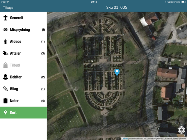Click the Kort menu label
The height and width of the screenshot is (140, 187).
(x=13, y=112)
